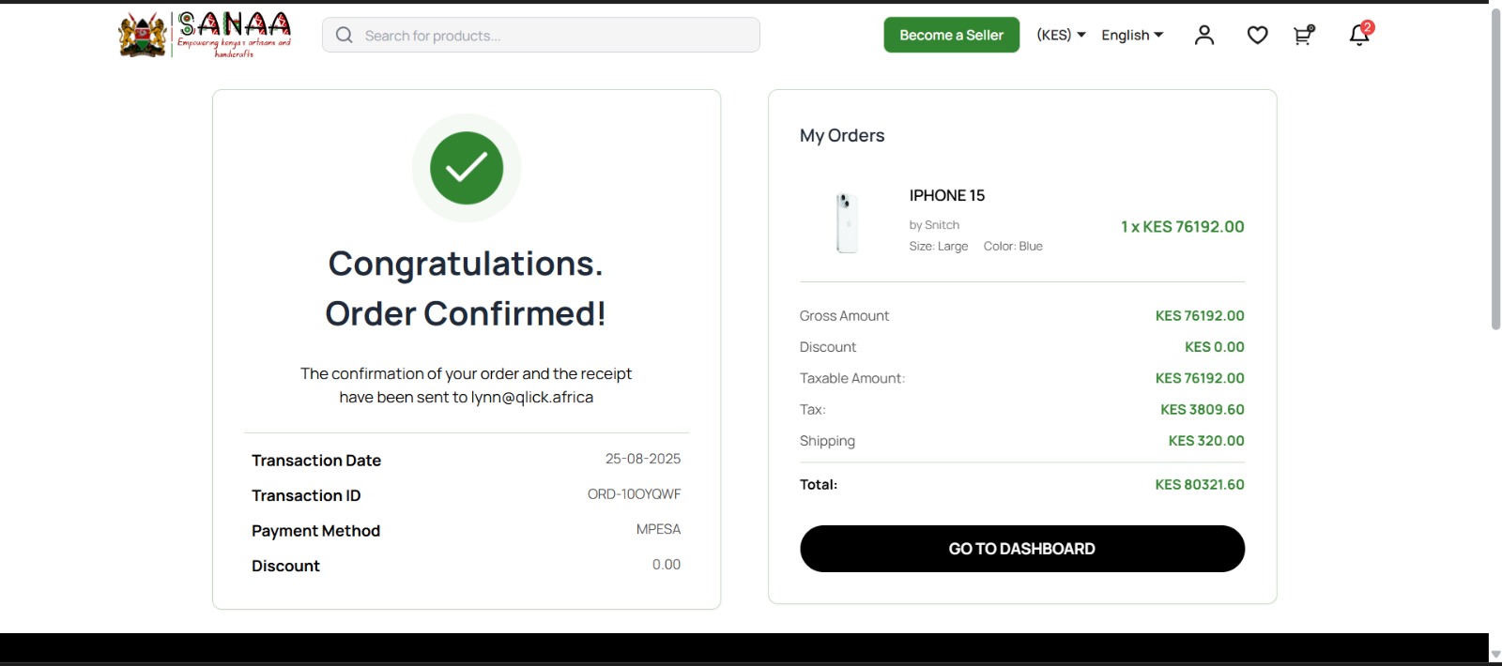Open the user account icon
Screen dimensions: 1502x666
[1204, 36]
